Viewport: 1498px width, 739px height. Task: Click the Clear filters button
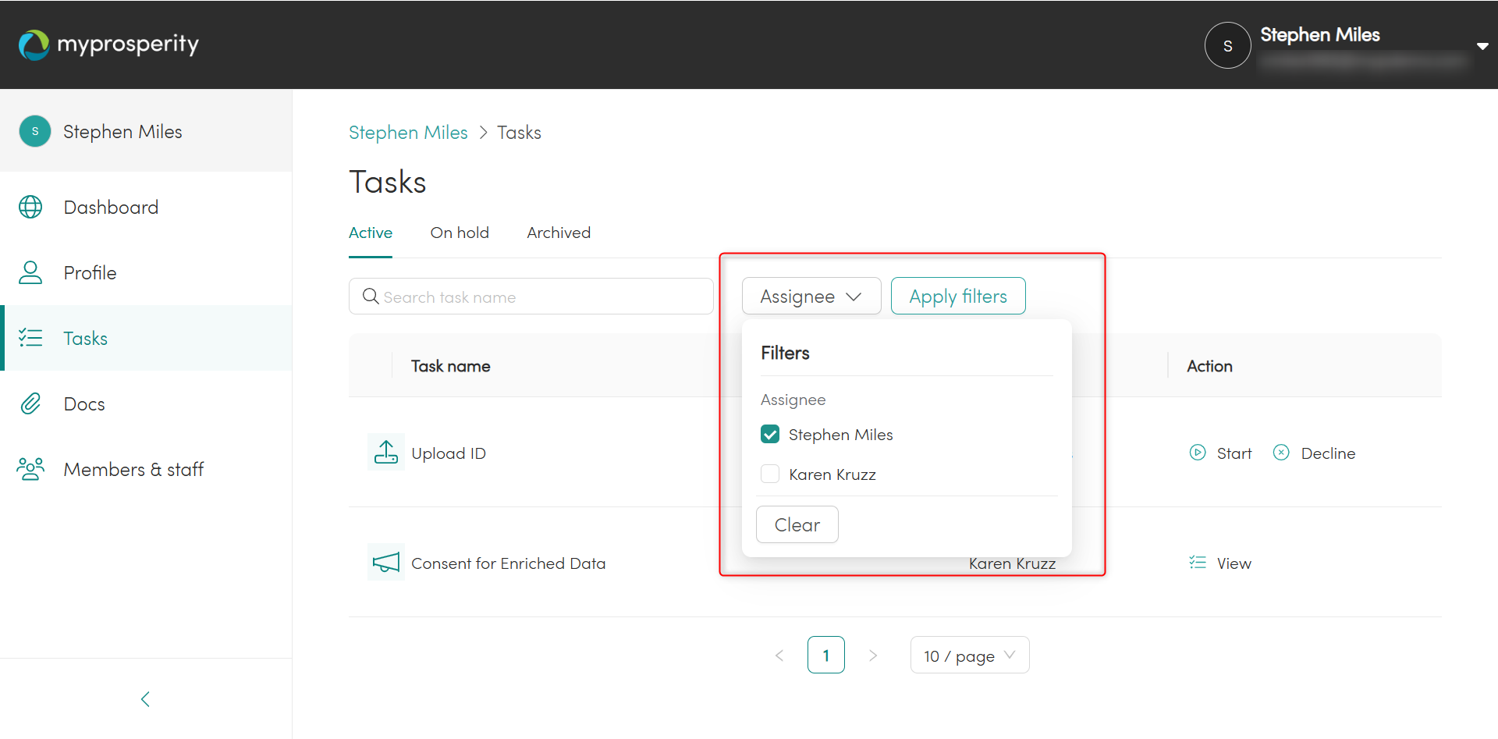click(797, 524)
